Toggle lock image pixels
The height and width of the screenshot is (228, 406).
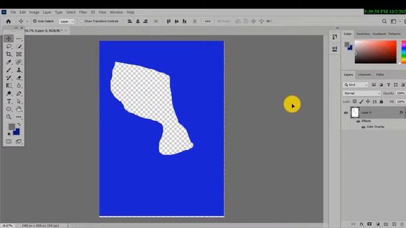point(361,101)
